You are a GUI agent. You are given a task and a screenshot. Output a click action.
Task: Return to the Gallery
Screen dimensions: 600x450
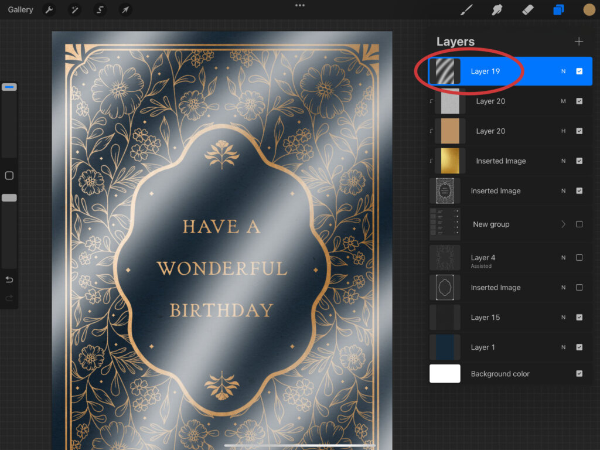pos(21,9)
